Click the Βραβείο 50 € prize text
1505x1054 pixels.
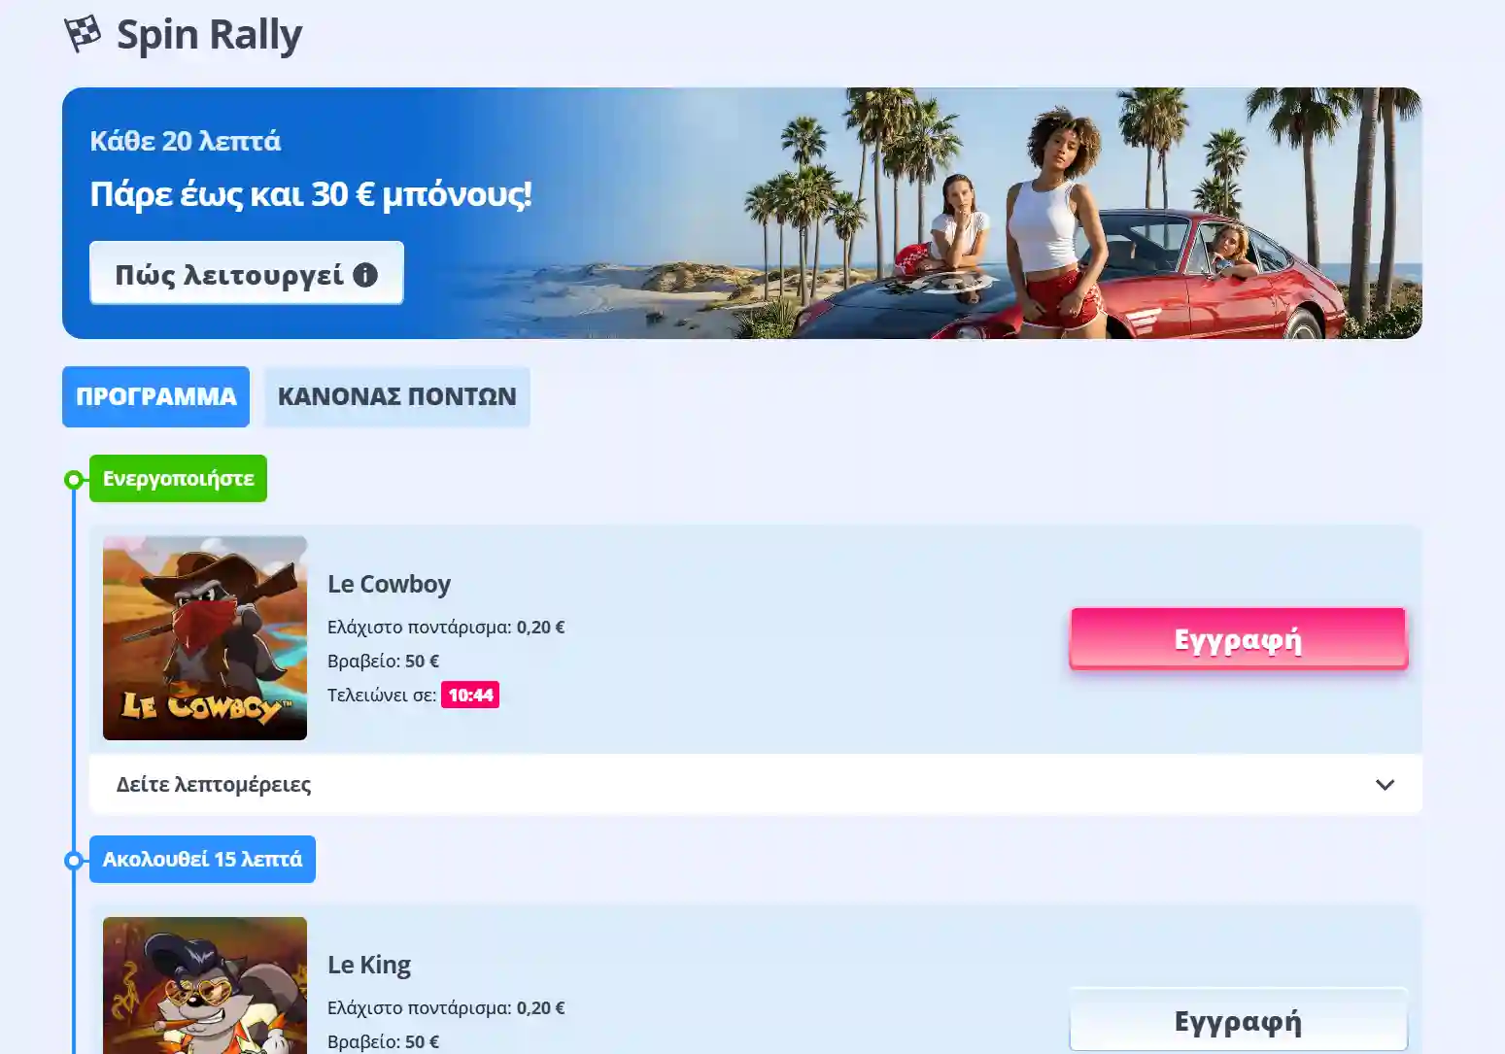point(383,661)
